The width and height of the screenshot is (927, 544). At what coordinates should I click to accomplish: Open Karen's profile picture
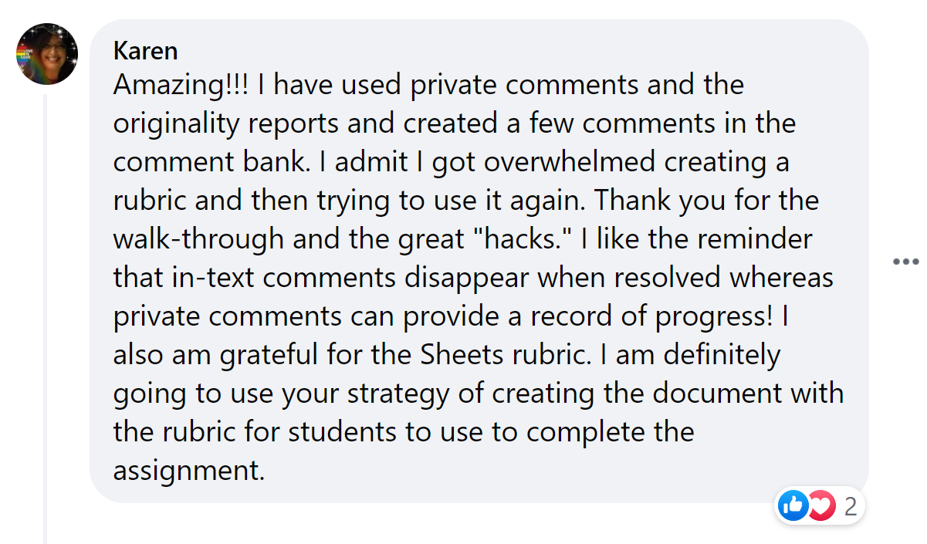click(47, 54)
